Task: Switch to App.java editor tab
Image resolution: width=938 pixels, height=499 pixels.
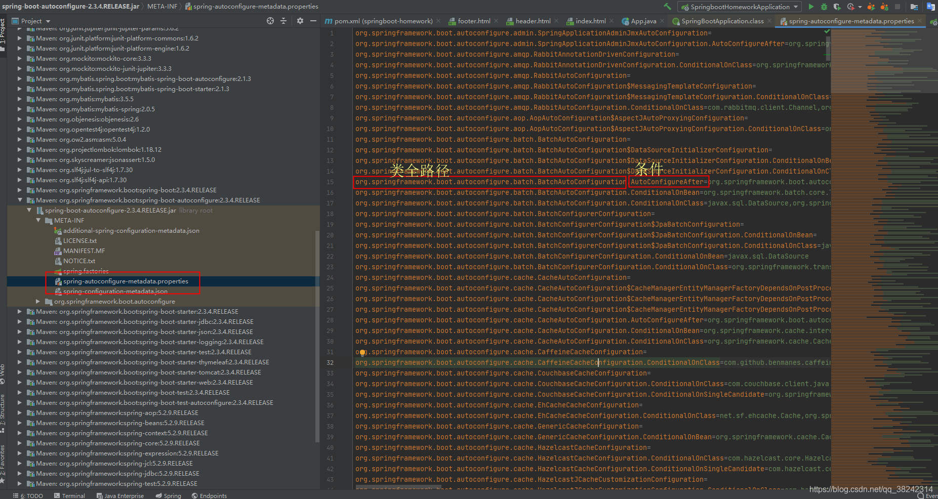Action: (643, 21)
